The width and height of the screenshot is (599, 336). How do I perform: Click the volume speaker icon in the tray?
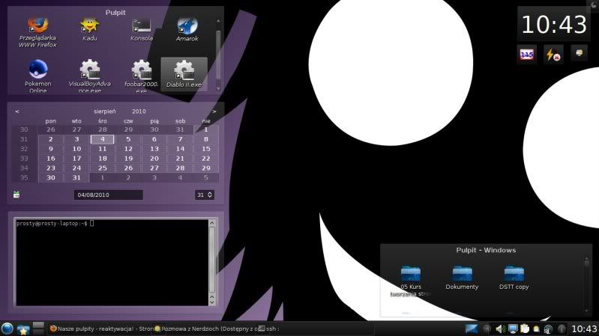[500, 329]
